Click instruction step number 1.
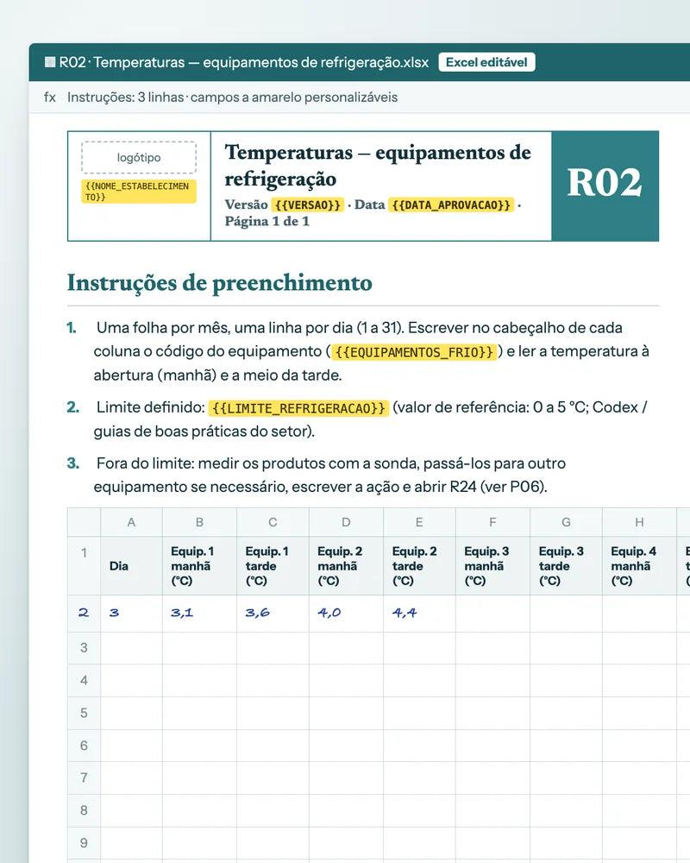The width and height of the screenshot is (690, 863). coord(72,328)
